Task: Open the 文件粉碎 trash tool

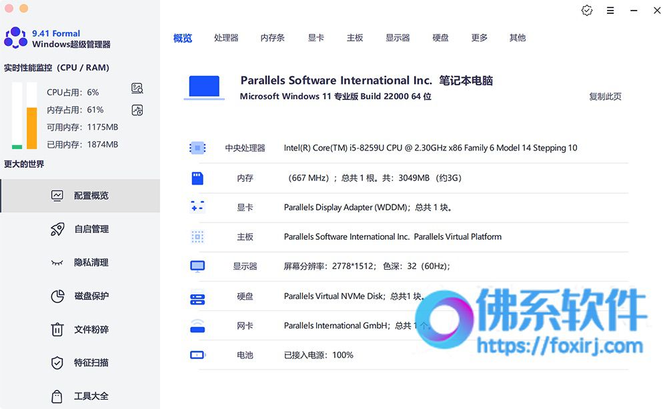Action: [x=80, y=330]
